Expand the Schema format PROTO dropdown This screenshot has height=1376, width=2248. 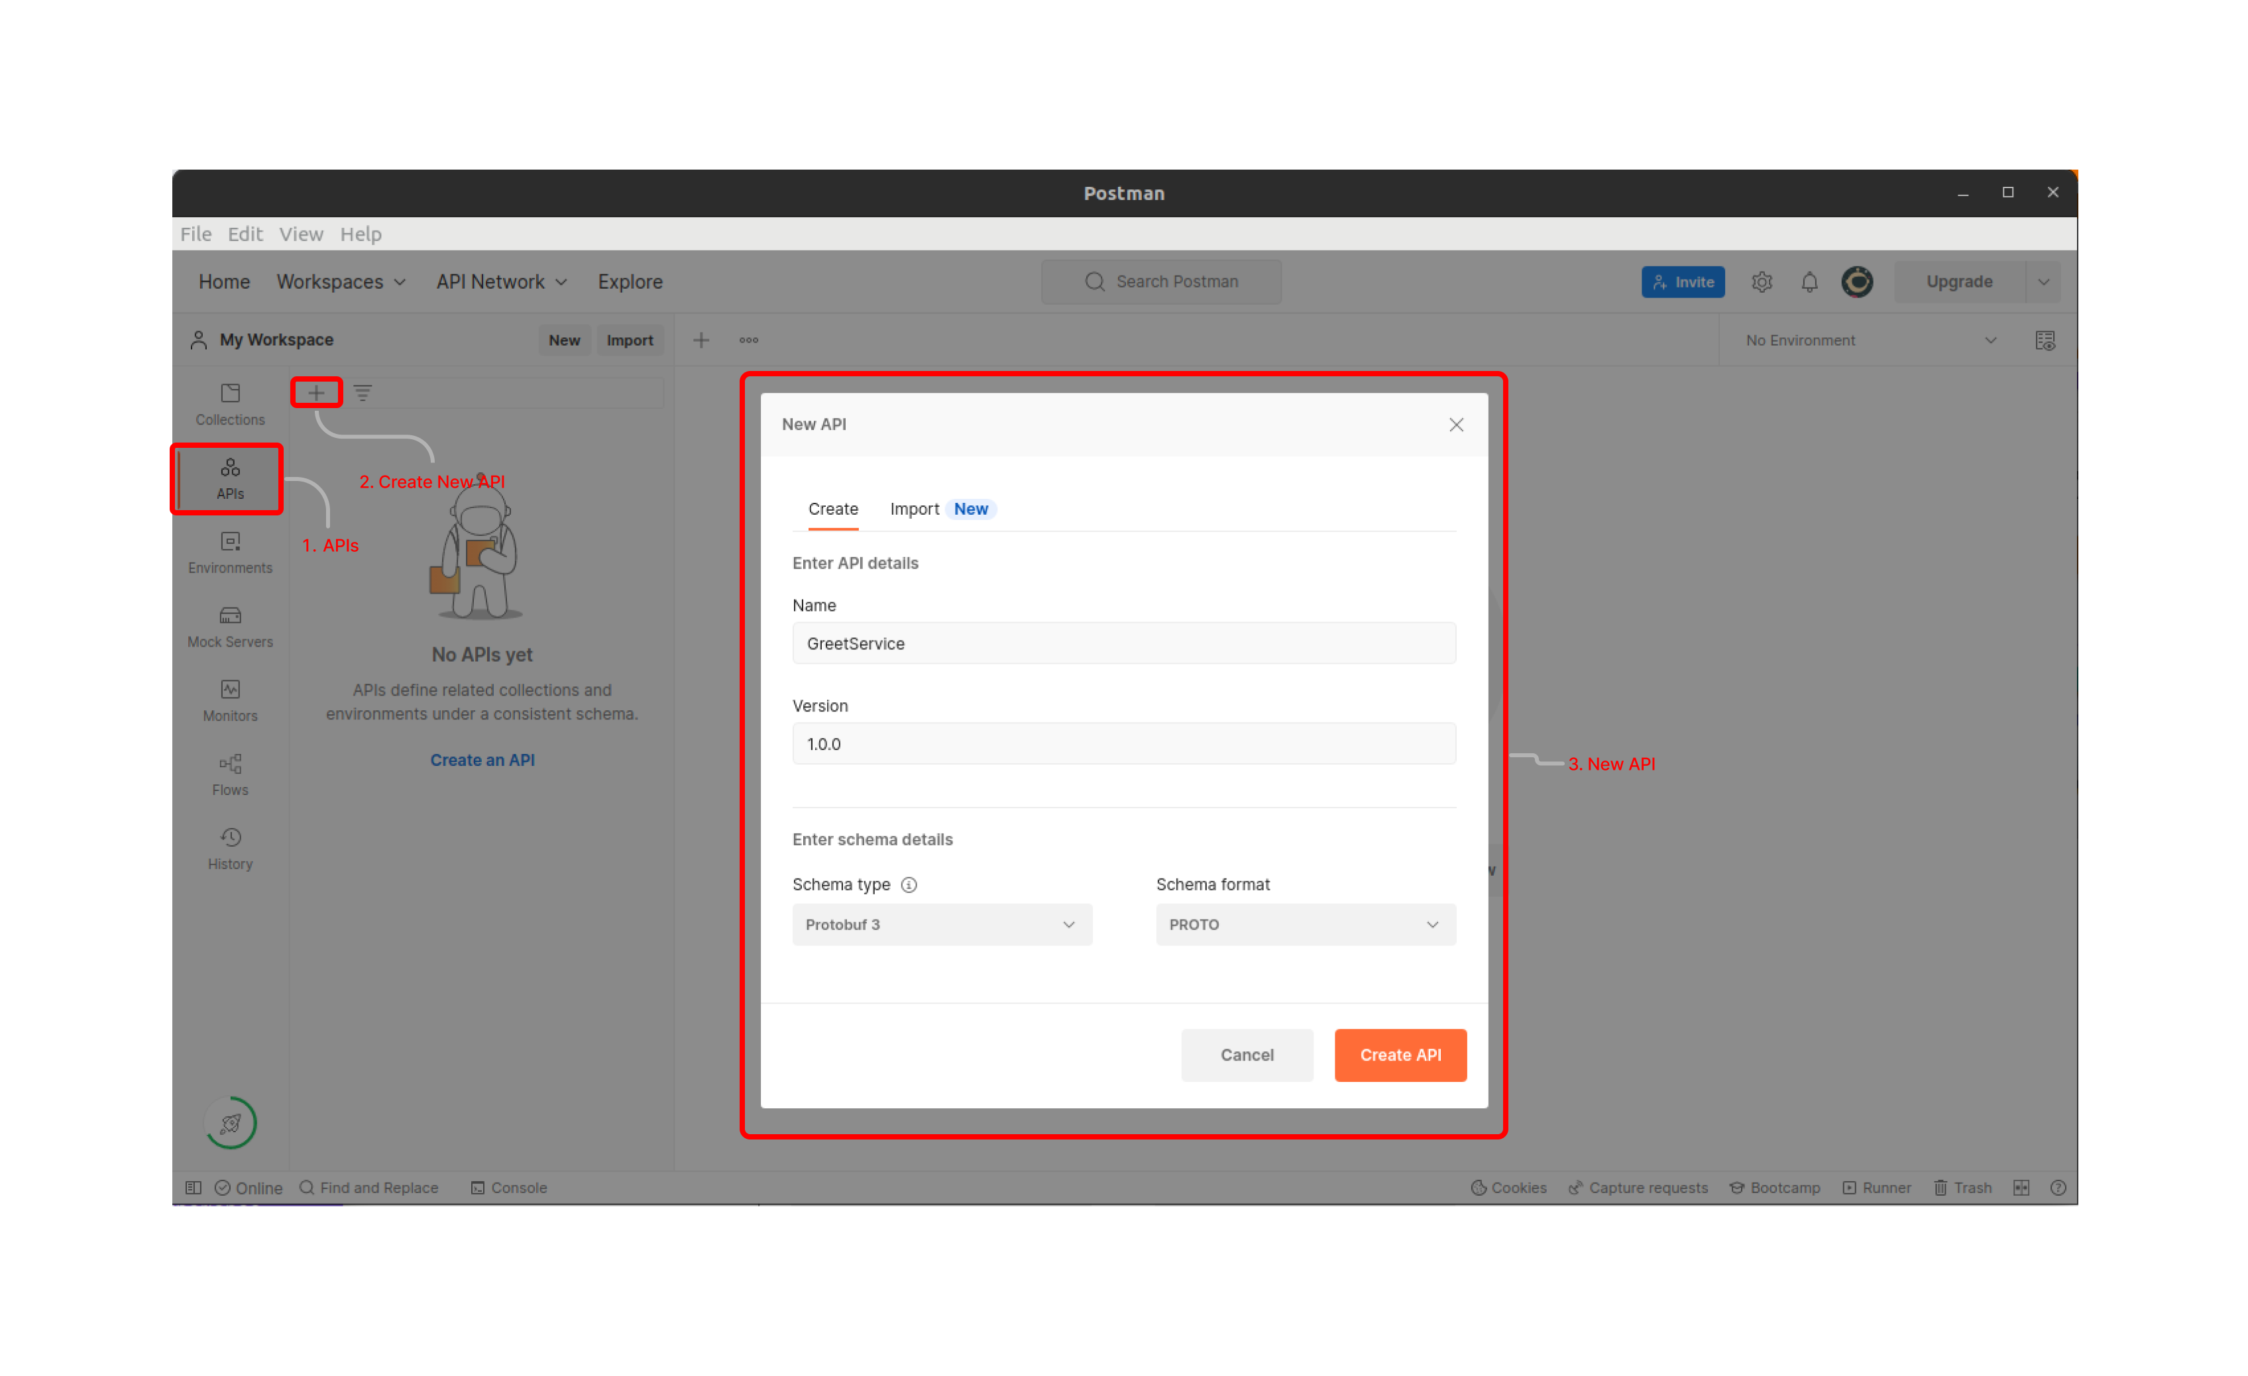(1305, 924)
